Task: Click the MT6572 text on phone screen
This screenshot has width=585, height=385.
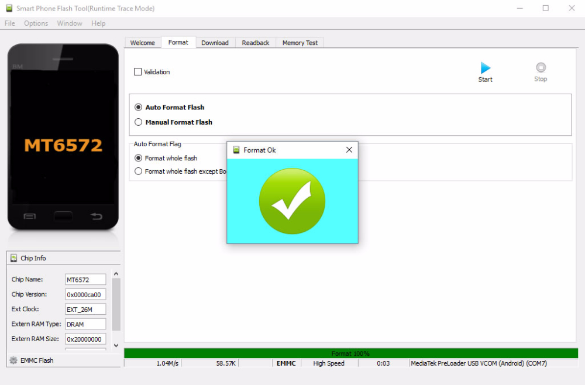Action: 63,146
